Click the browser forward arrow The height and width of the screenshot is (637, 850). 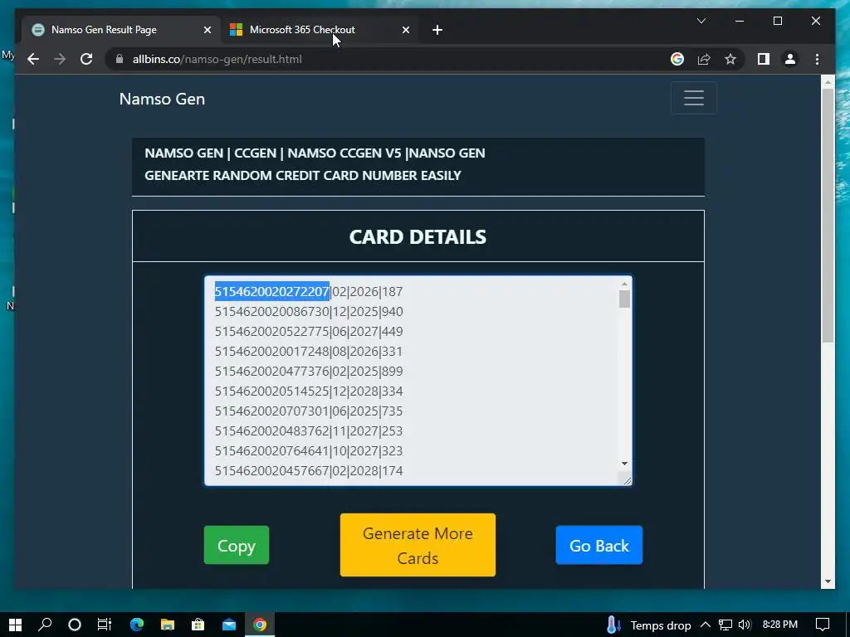click(60, 59)
